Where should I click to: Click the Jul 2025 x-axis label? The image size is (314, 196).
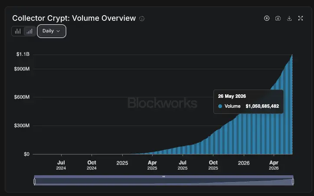(183, 165)
